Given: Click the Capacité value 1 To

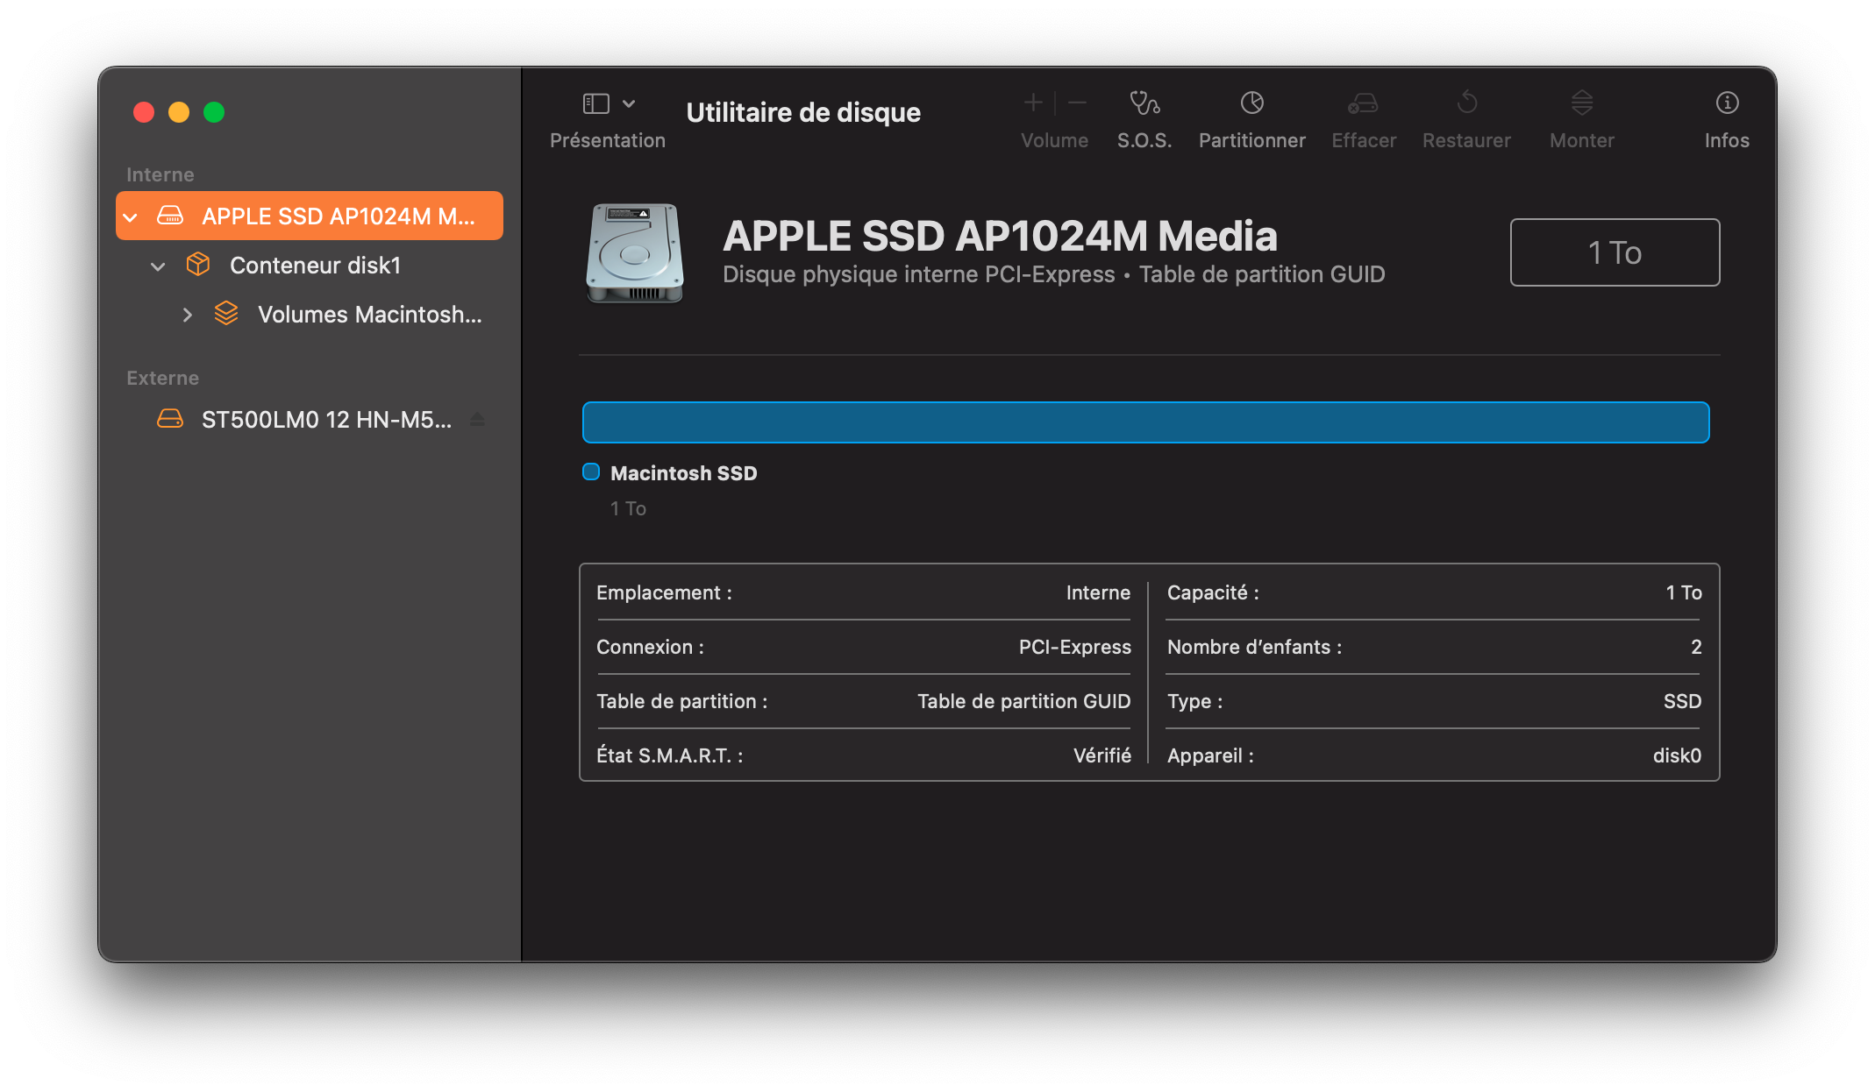Looking at the screenshot, I should coord(1684,592).
